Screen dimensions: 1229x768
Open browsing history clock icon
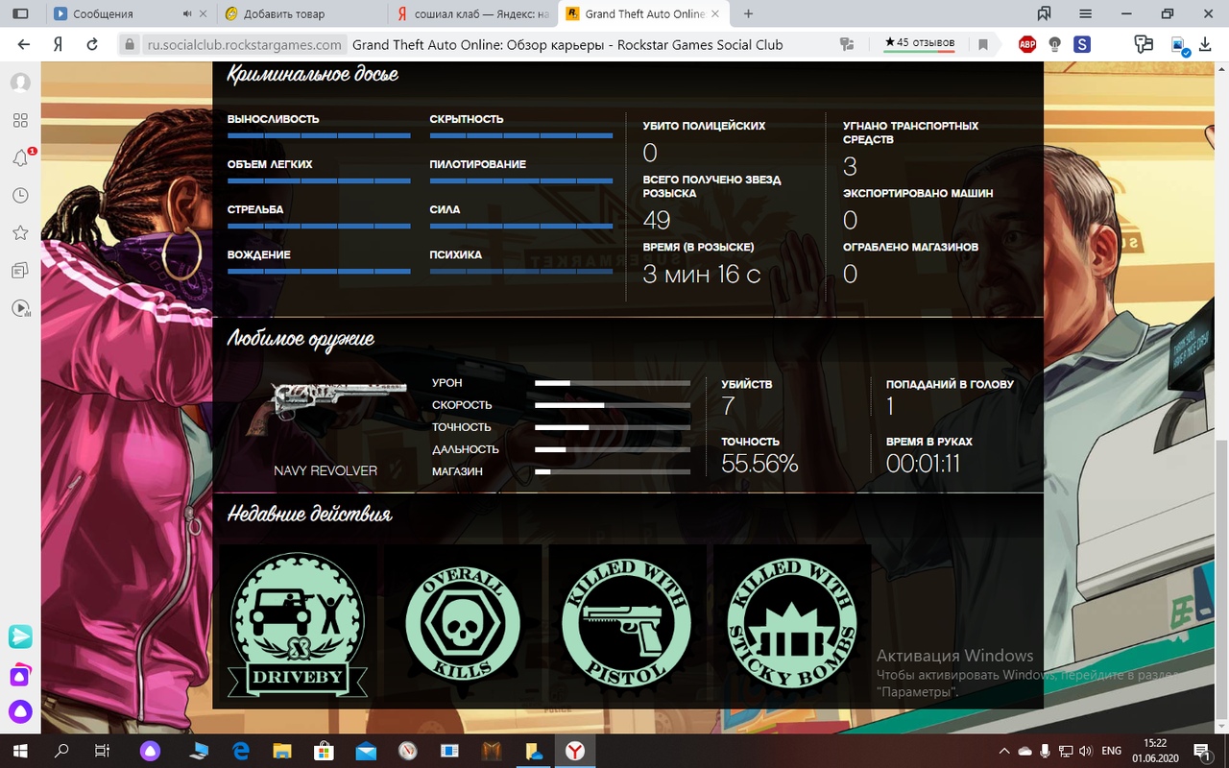20,196
